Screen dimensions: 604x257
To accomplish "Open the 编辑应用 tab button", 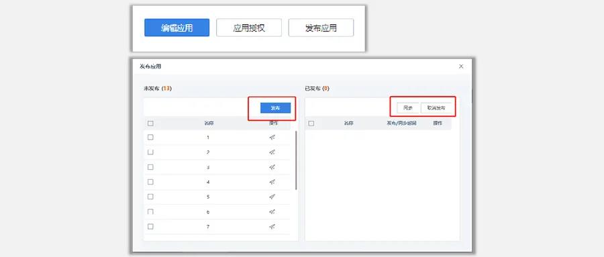I will 177,28.
